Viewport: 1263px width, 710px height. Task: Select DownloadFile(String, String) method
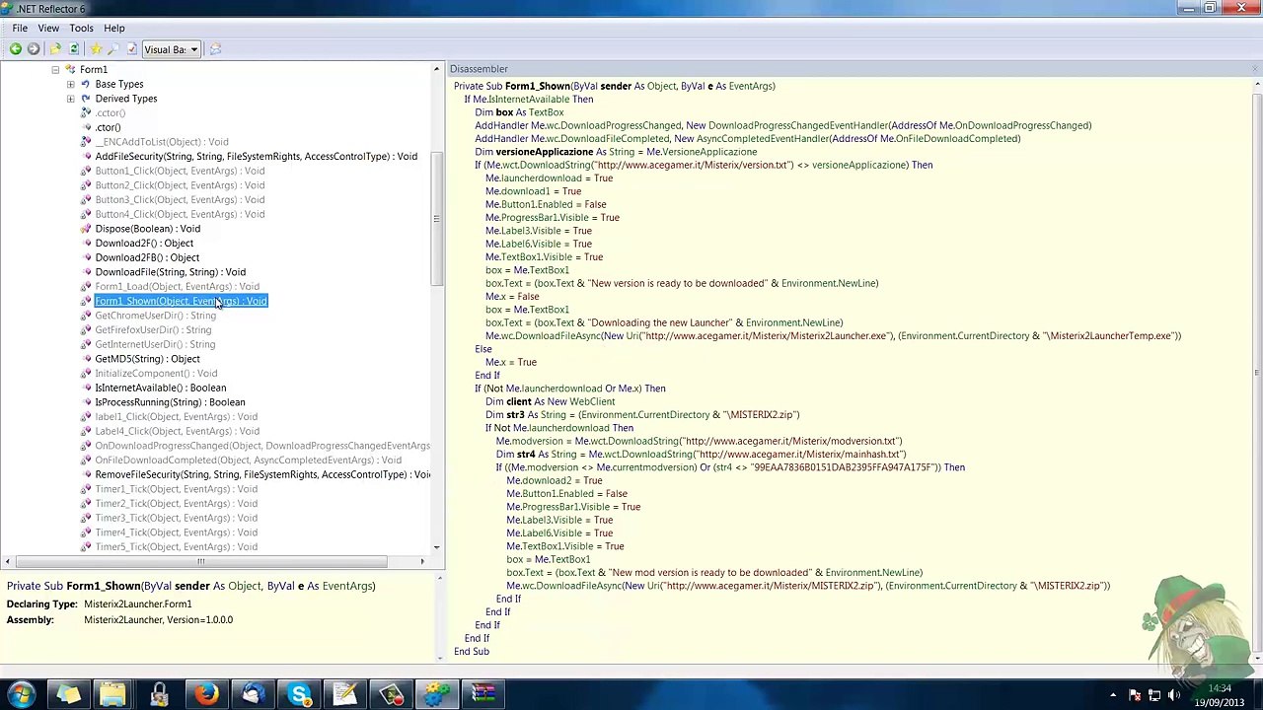tap(170, 272)
